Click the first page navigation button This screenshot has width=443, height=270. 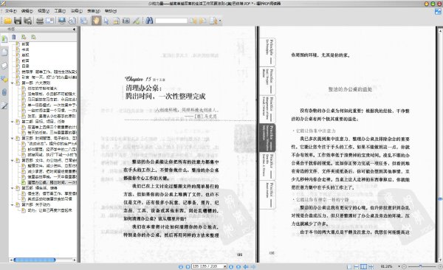[x=181, y=266]
